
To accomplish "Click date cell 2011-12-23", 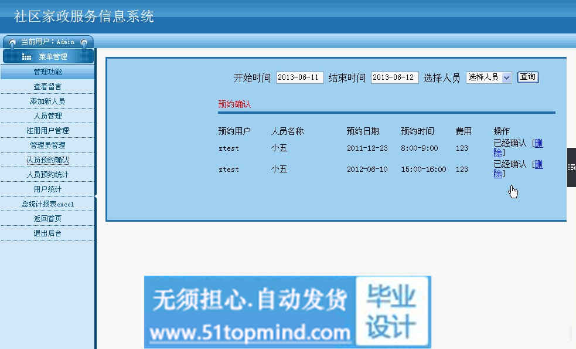I will point(367,148).
